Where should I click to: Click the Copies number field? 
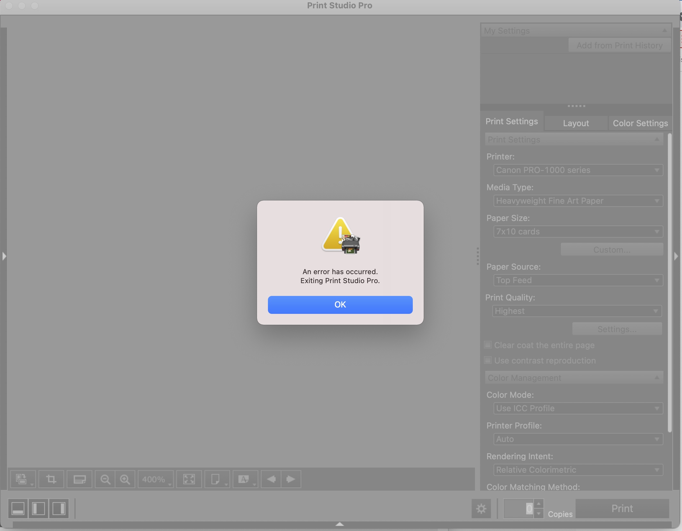[518, 509]
